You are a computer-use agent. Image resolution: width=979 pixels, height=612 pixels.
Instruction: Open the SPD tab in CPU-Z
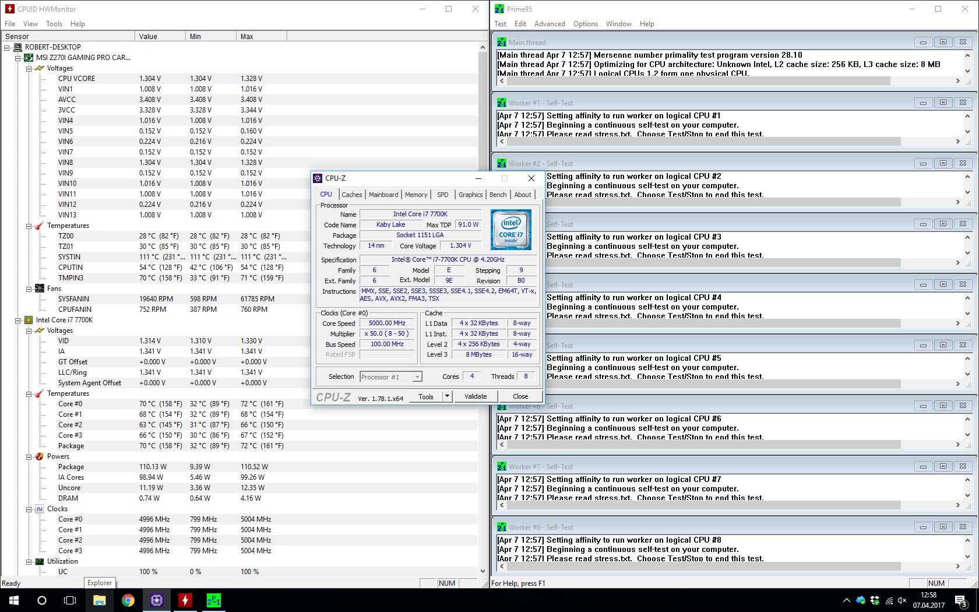pyautogui.click(x=443, y=195)
